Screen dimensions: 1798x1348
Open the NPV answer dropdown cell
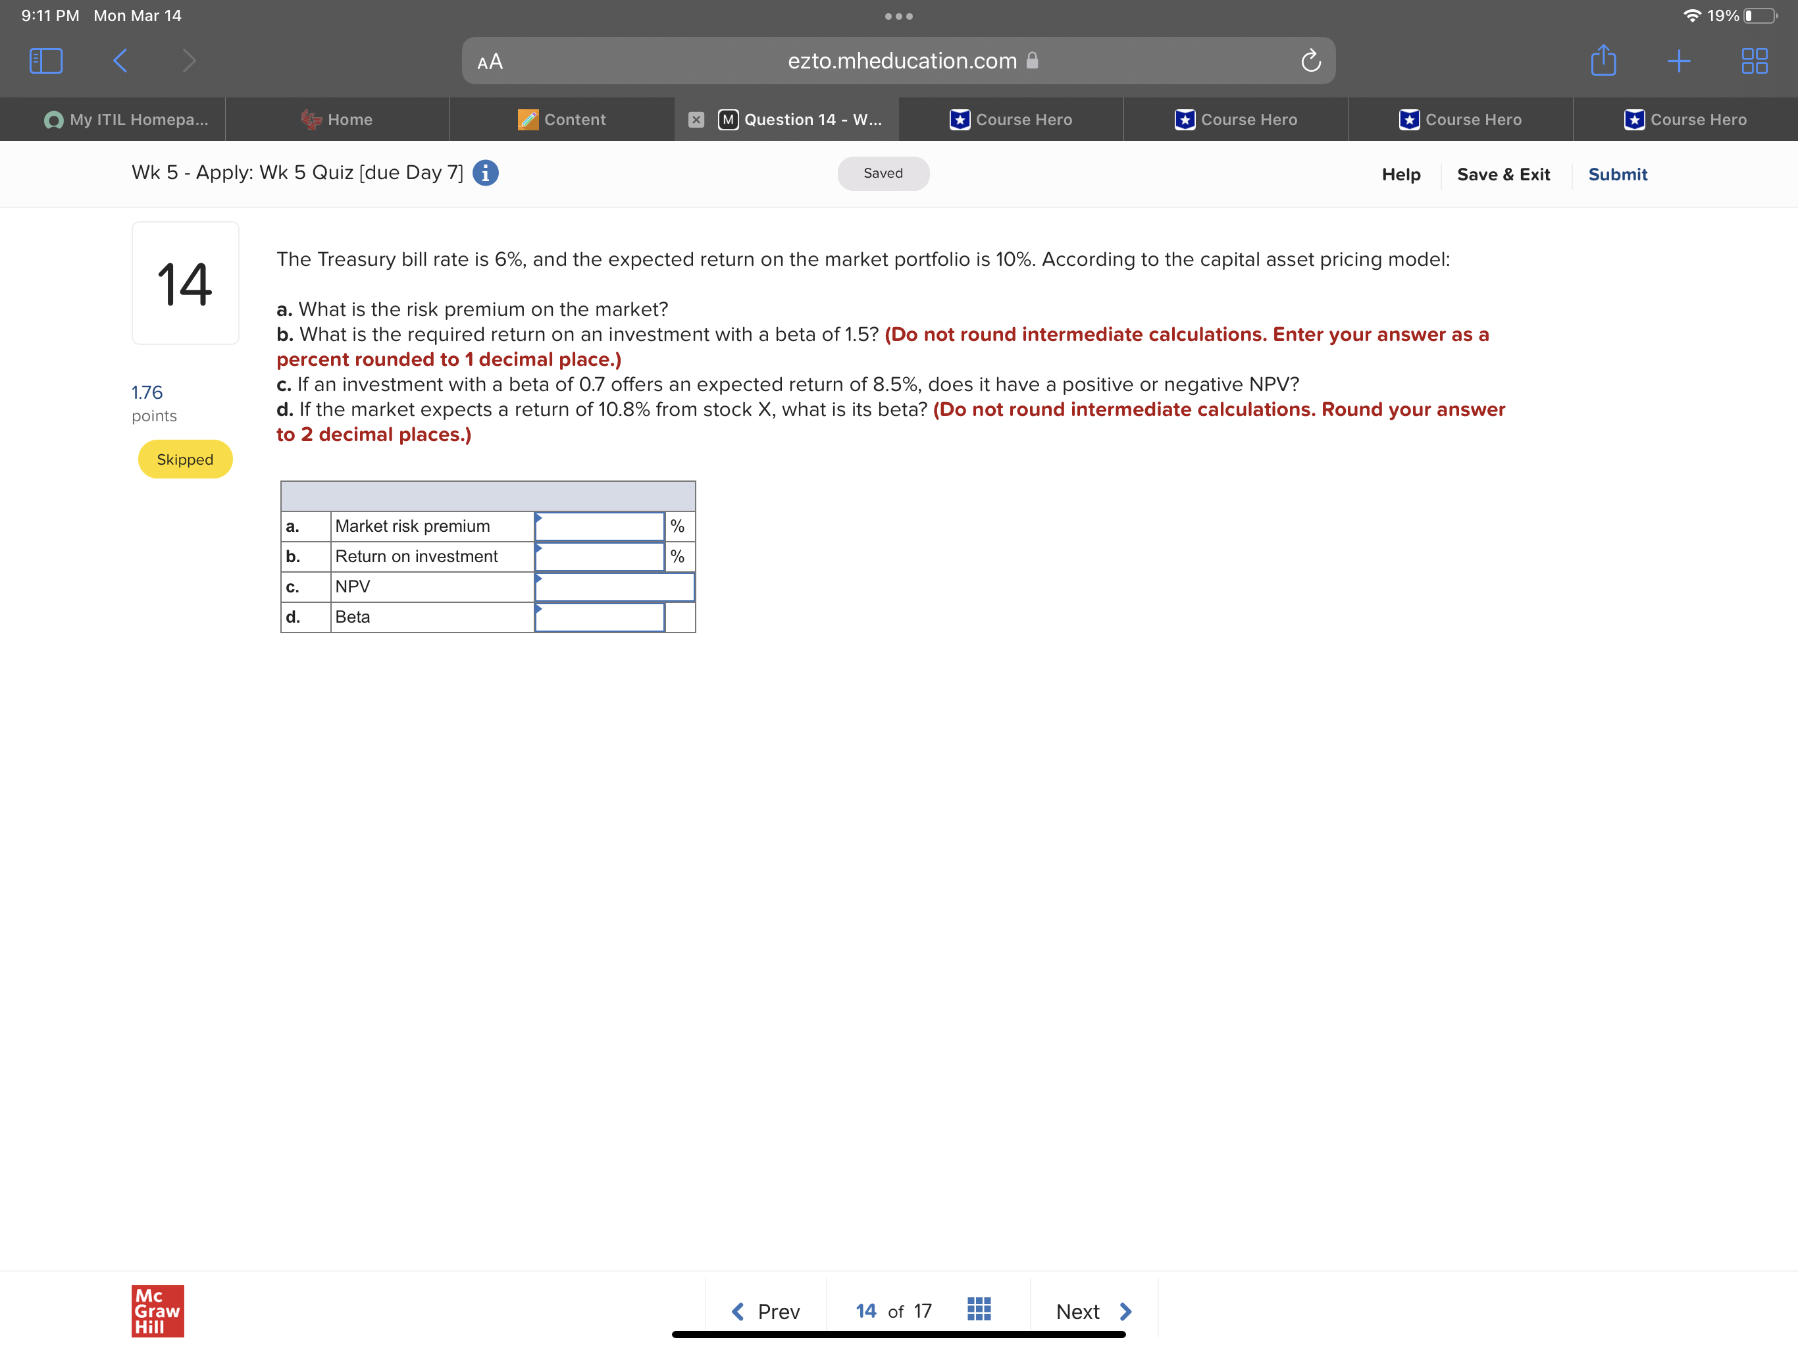(615, 587)
